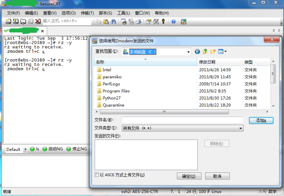Open the view menu icon in the file dialog

coord(221,51)
